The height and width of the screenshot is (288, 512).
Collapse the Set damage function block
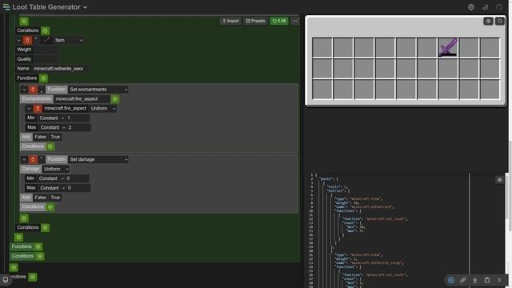24,159
